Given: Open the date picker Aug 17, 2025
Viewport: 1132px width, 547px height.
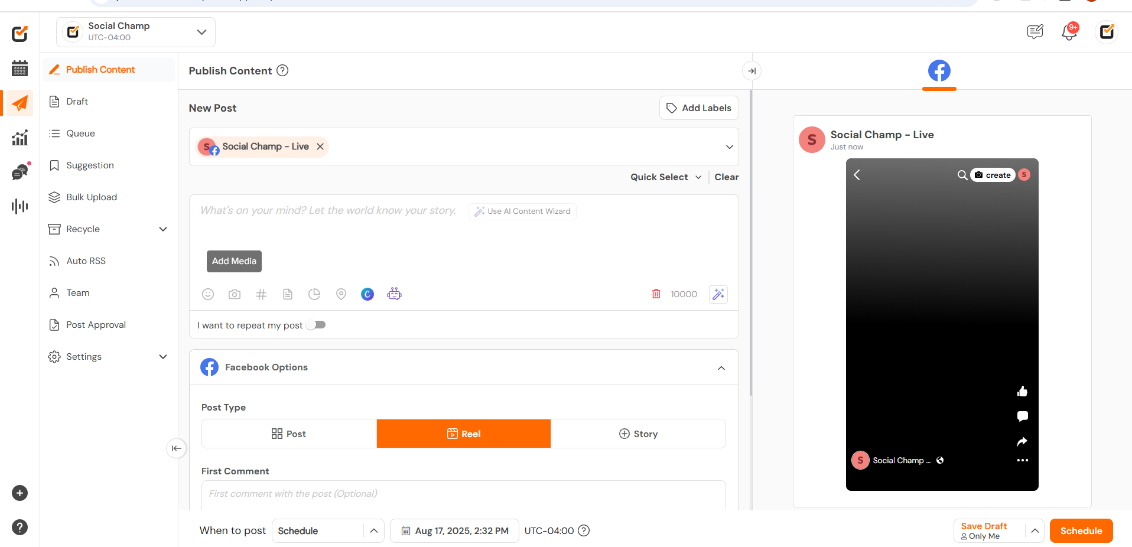Looking at the screenshot, I should (x=454, y=530).
